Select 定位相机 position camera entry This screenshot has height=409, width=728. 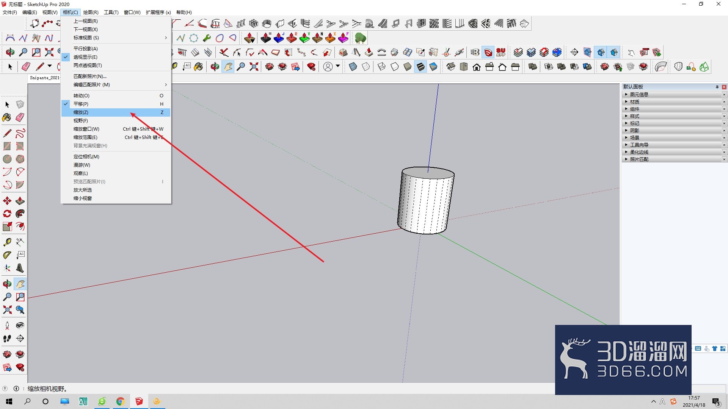[x=116, y=156]
